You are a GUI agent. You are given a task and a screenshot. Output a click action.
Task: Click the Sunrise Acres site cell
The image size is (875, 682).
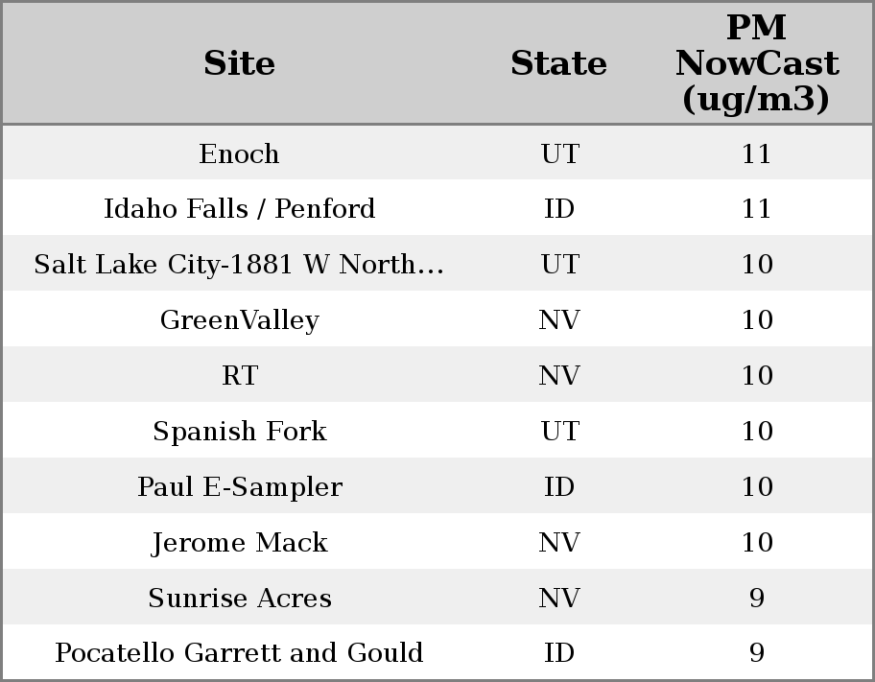[239, 599]
